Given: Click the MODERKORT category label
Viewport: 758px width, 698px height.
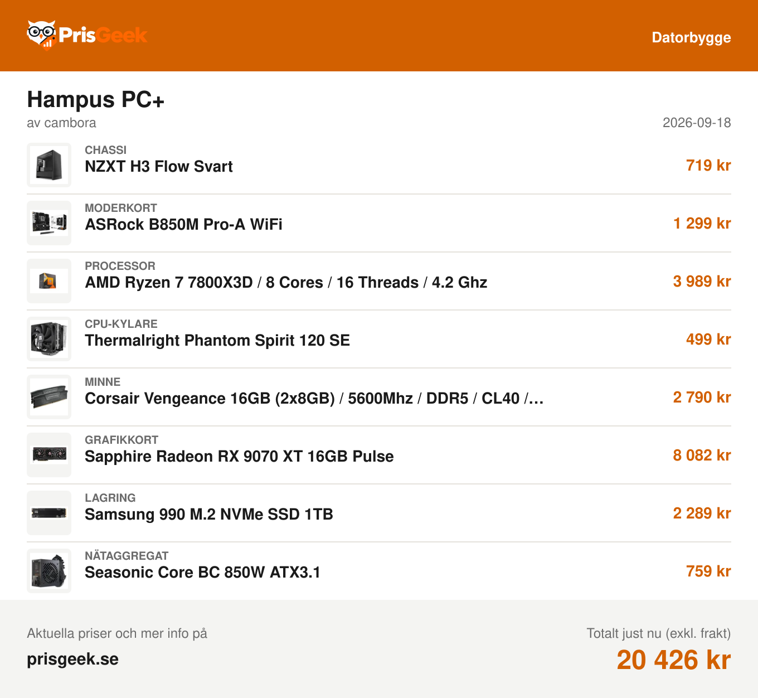Looking at the screenshot, I should click(x=121, y=208).
